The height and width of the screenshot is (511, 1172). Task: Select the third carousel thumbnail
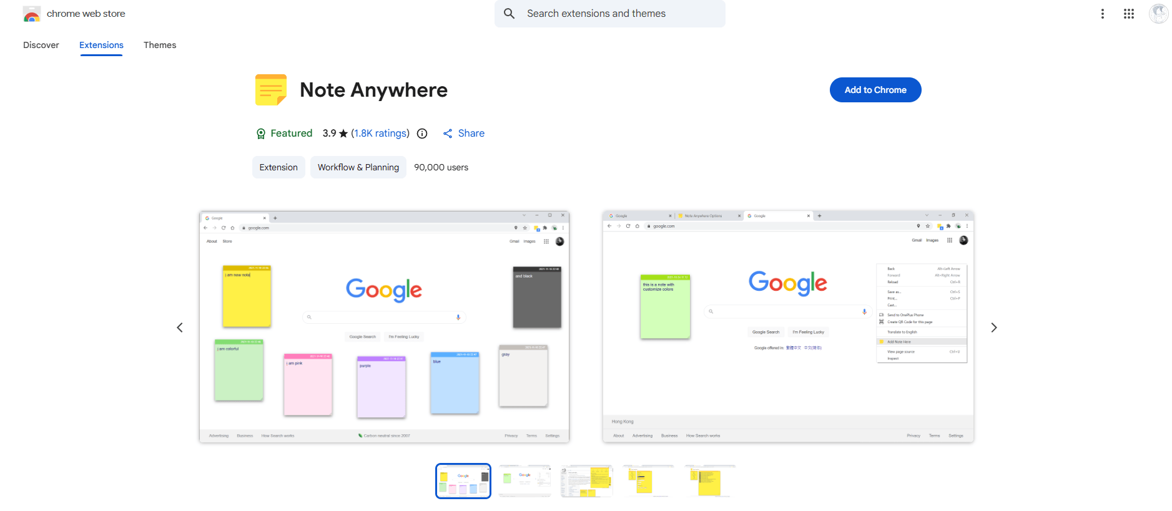[587, 481]
